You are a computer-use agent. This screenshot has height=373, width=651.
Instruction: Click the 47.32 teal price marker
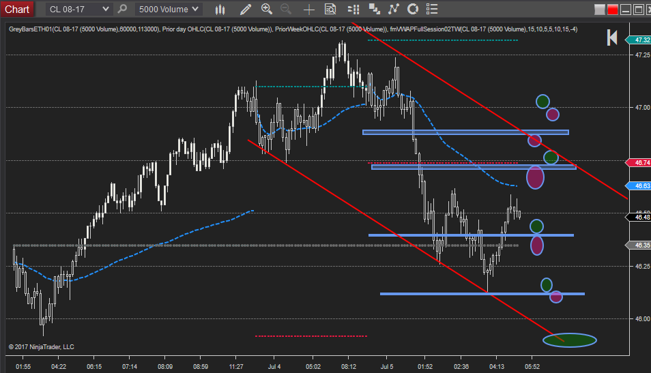coord(639,40)
